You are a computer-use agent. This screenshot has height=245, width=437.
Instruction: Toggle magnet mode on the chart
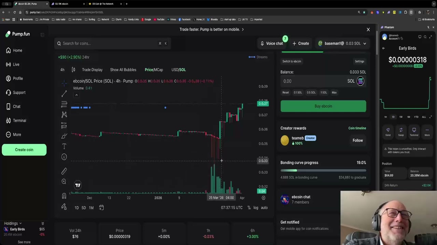[x=64, y=196]
